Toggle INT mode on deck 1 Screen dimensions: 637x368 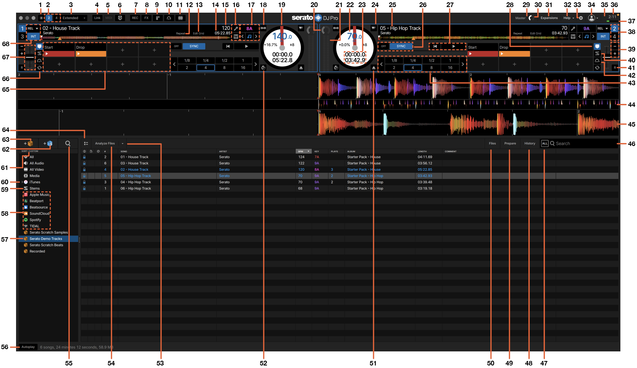click(x=33, y=37)
